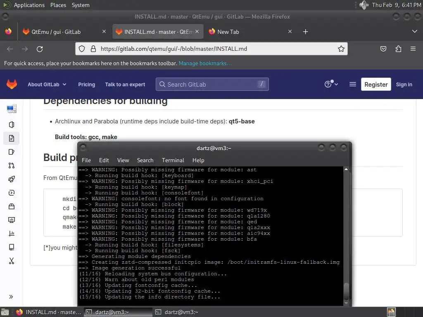Viewport: 423px width, 317px height.
Task: Open Firefox View pinned icon
Action: tap(8, 31)
